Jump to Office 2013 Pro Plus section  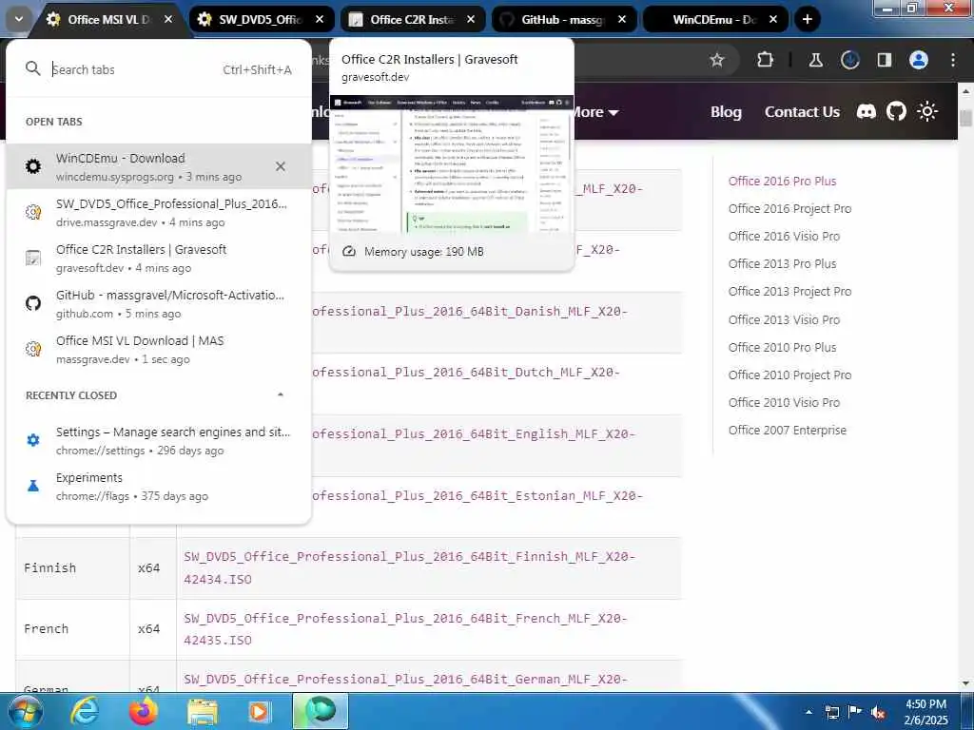(782, 264)
